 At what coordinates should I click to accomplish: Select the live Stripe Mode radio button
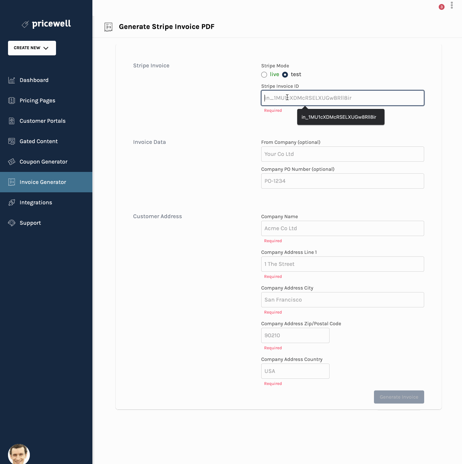click(264, 74)
